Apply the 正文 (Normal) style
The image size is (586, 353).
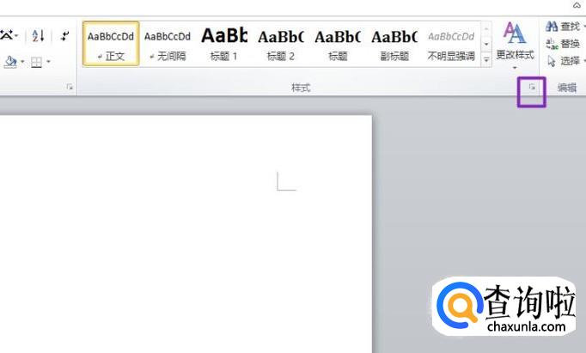coord(111,44)
